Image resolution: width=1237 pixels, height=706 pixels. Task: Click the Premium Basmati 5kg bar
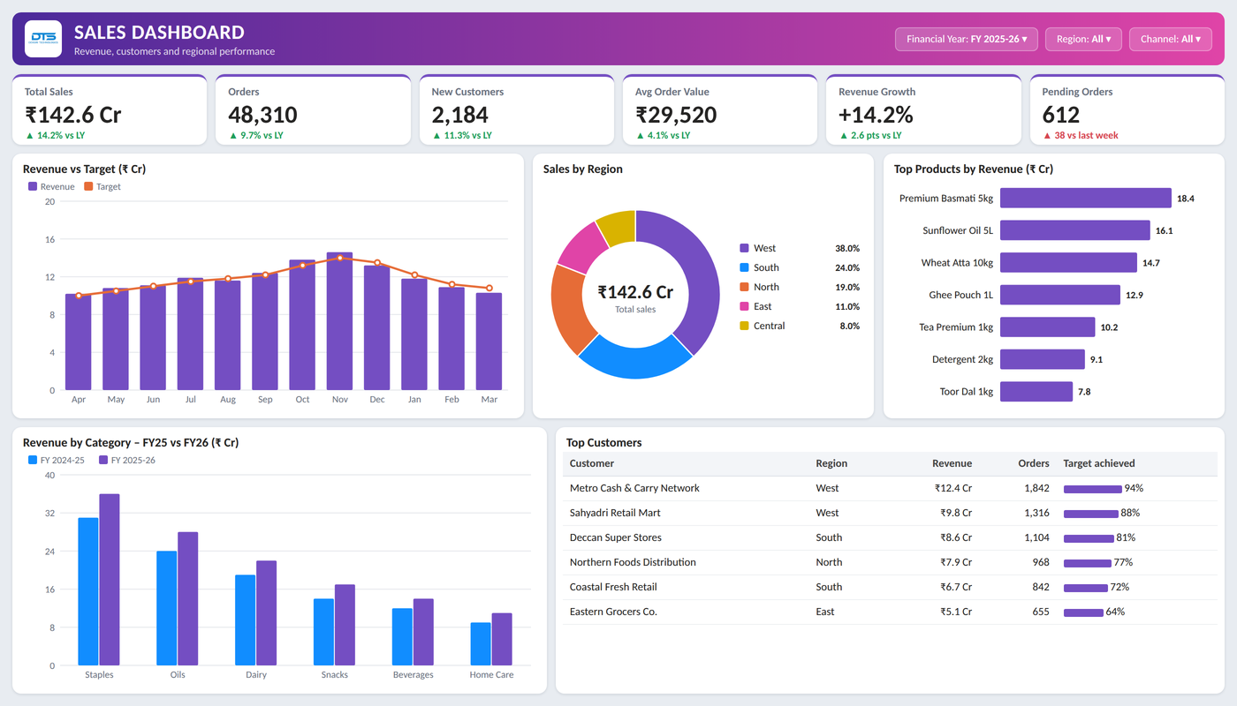1086,199
